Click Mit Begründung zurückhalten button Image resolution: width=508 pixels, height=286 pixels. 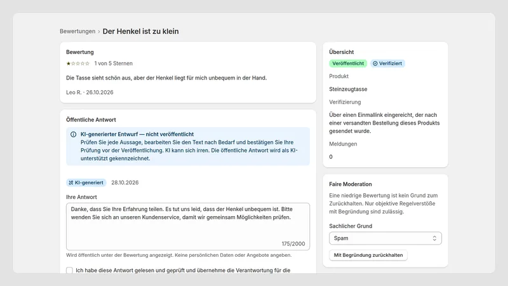click(x=368, y=255)
